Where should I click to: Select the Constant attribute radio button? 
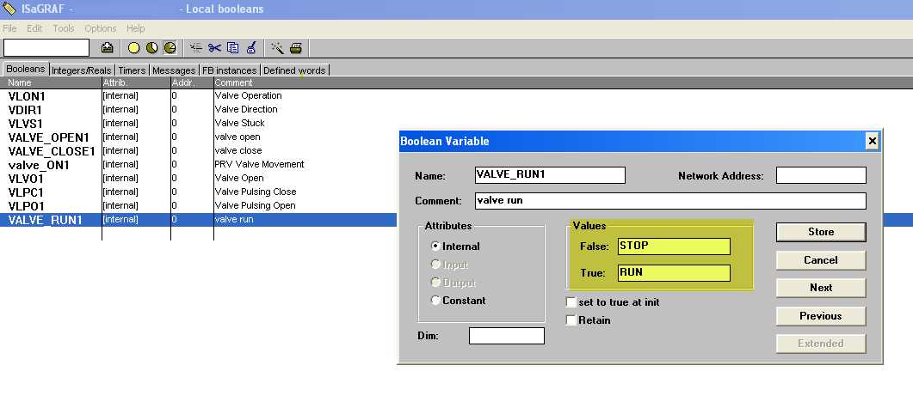(435, 301)
